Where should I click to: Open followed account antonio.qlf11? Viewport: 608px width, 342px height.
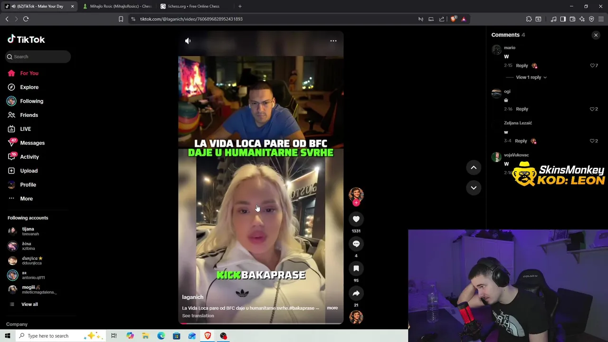coord(33,275)
